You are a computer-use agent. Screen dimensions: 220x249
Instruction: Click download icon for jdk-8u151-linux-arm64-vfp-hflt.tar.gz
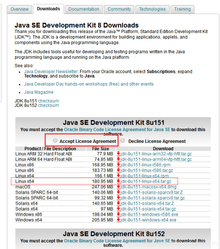tap(118, 159)
